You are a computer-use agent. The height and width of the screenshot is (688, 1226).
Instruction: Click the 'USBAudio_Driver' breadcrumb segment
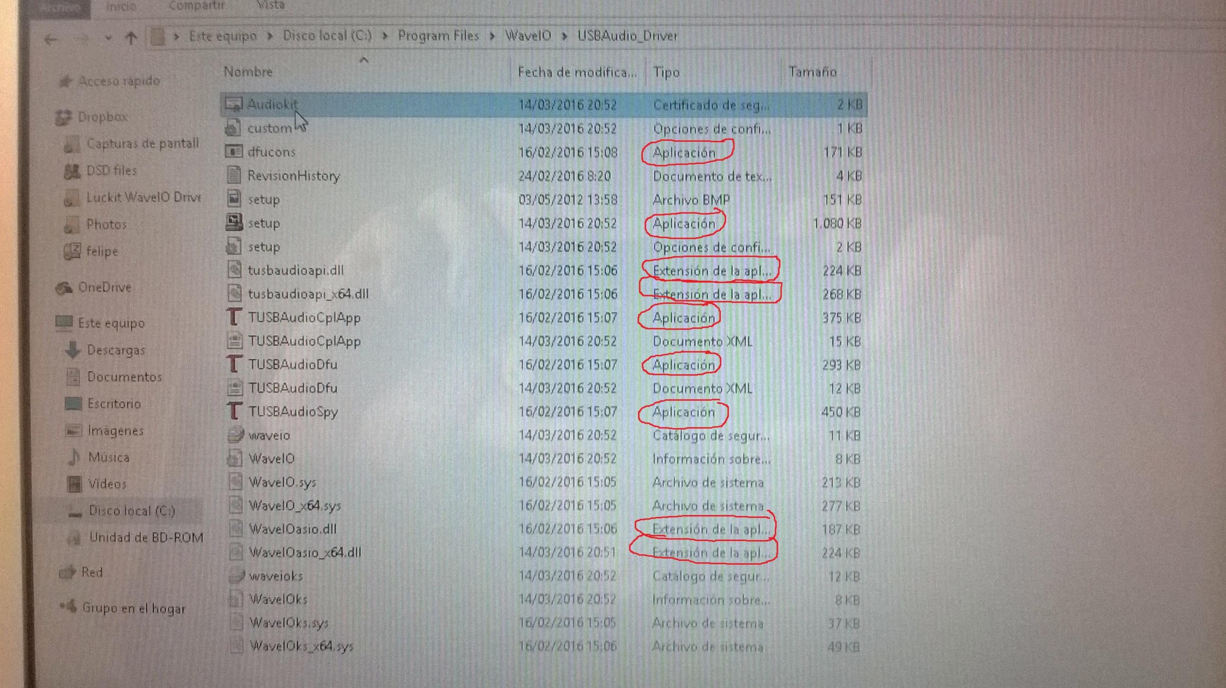point(627,36)
